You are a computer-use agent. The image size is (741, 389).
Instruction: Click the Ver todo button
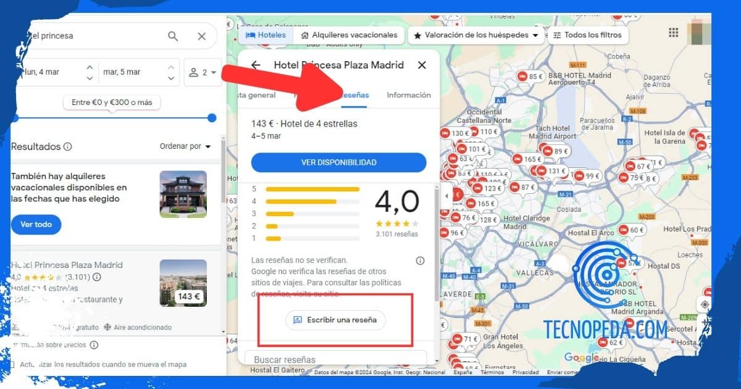click(36, 225)
